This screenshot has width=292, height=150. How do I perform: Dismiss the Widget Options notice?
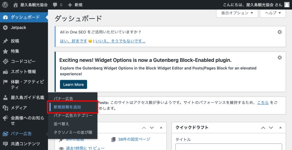tap(279, 58)
